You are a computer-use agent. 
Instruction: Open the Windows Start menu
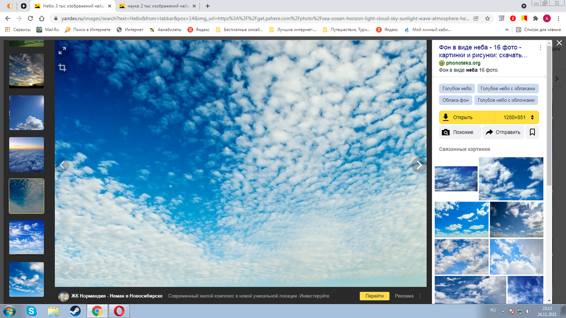8,311
